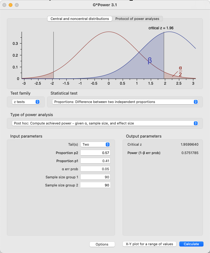Click the Proportion p2 input field
Viewport: 210px width, 253px height.
point(96,153)
